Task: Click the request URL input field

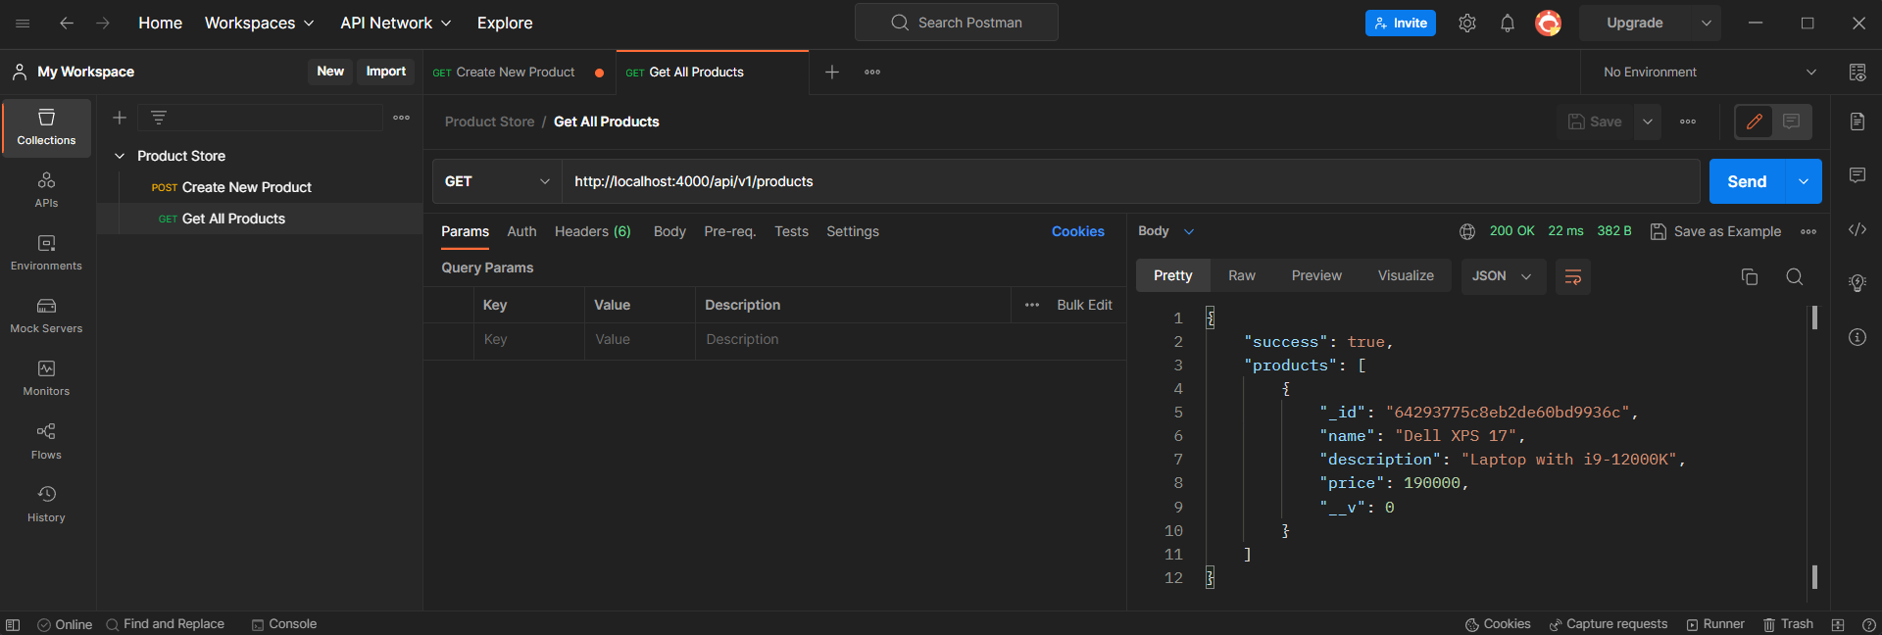Action: point(1127,181)
